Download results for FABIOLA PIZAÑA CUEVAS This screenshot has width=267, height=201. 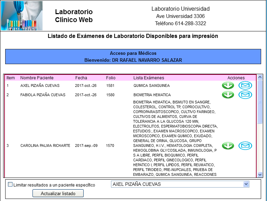(x=228, y=95)
